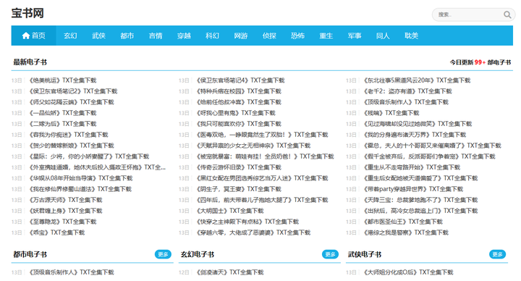Open 《大师姐分化成O后》TXT全集下载 link
521x281 pixels.
click(x=408, y=272)
